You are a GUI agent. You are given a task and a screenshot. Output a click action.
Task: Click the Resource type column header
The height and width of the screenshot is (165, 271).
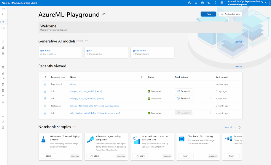pyautogui.click(x=58, y=77)
